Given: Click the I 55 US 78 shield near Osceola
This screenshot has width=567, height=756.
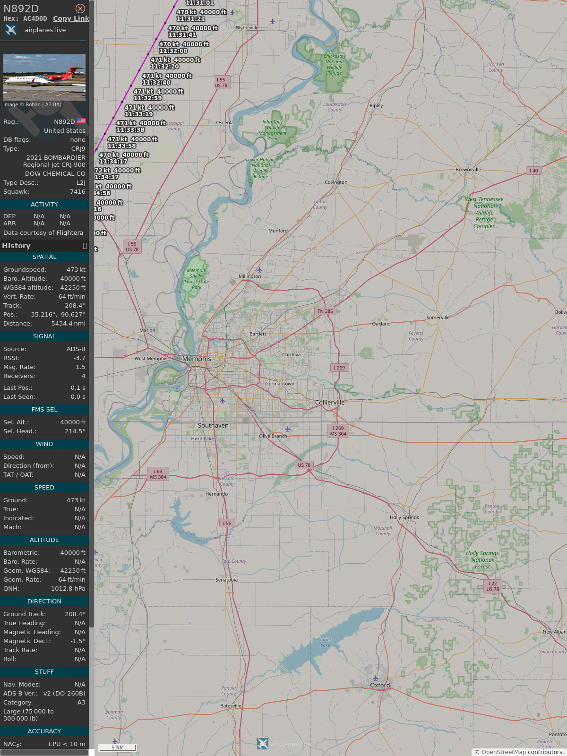Looking at the screenshot, I should click(x=221, y=82).
